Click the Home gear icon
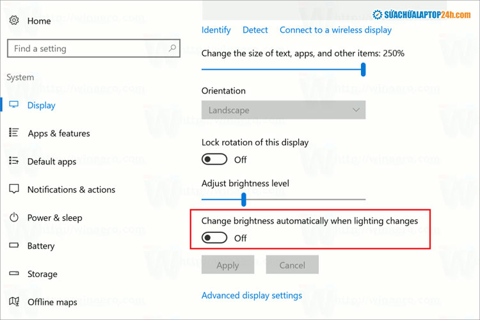 point(14,20)
